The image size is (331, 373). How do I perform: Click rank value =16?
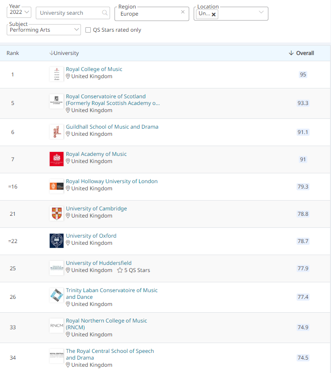click(13, 187)
